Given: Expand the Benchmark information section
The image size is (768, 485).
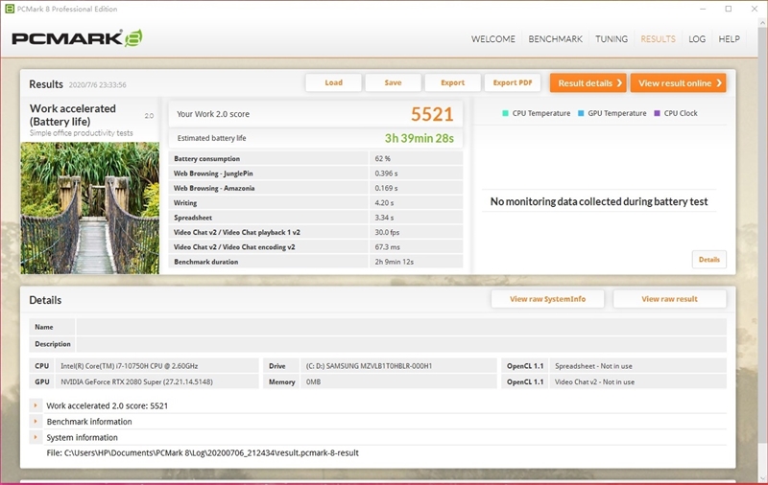Looking at the screenshot, I should pos(36,422).
